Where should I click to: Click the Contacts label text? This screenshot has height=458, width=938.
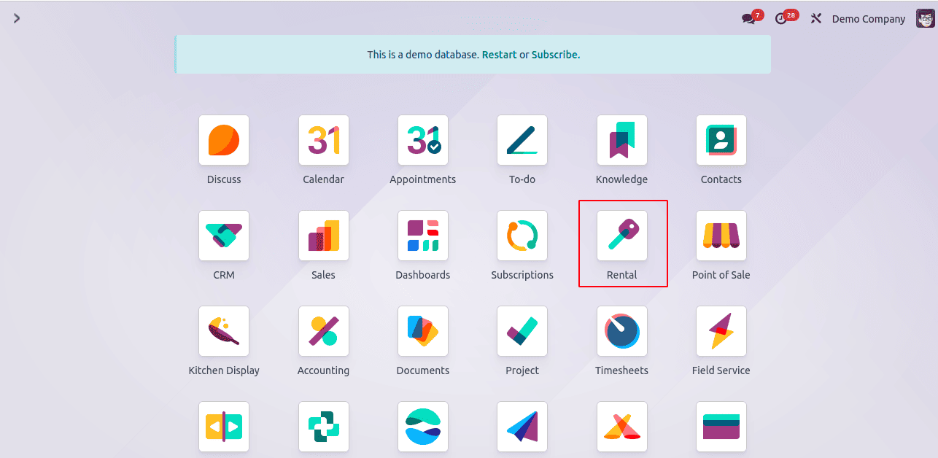click(x=721, y=179)
